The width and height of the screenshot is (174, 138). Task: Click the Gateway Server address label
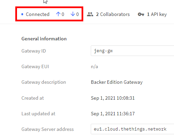(x=48, y=129)
